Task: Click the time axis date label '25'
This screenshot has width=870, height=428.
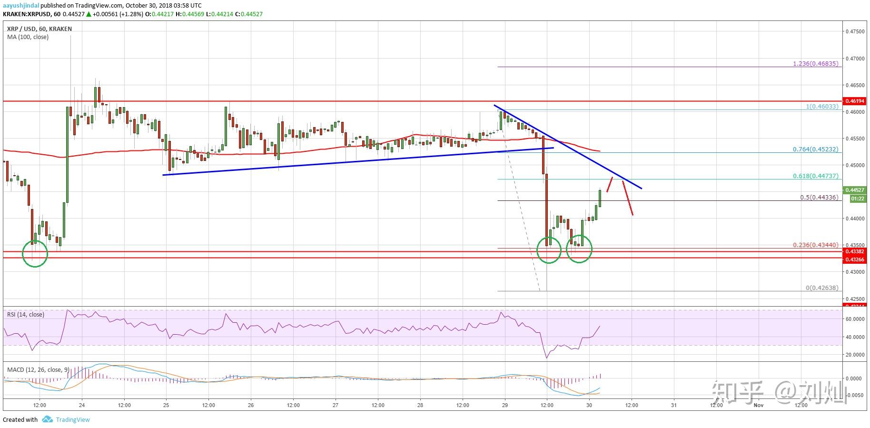Action: [166, 405]
